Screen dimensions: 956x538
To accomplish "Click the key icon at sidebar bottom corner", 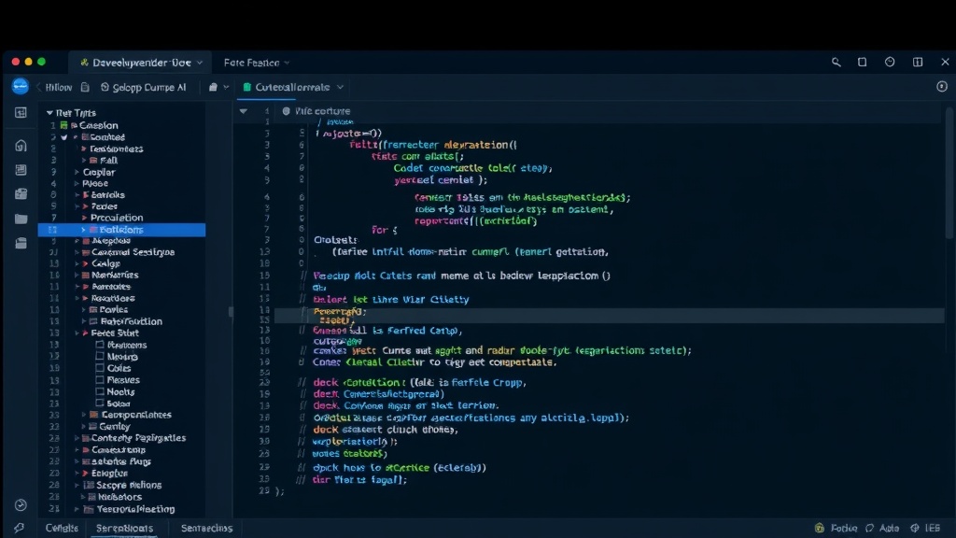I will click(x=20, y=528).
